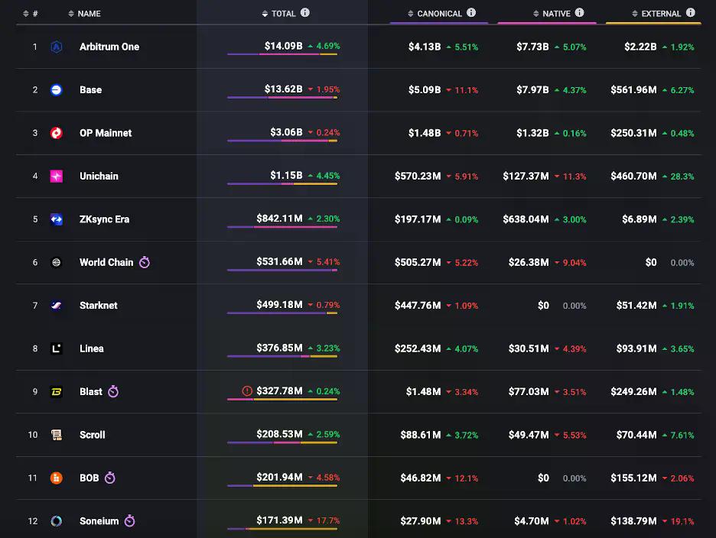This screenshot has width=716, height=538.
Task: Click Starknet canonical value $447.76M
Action: point(418,305)
